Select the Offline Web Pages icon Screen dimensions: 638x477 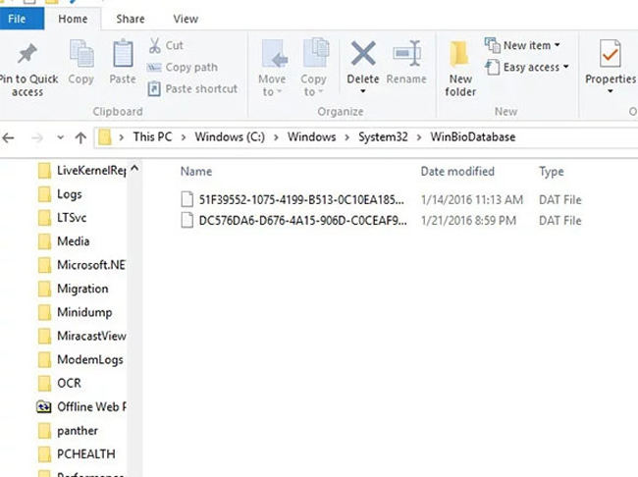click(44, 406)
